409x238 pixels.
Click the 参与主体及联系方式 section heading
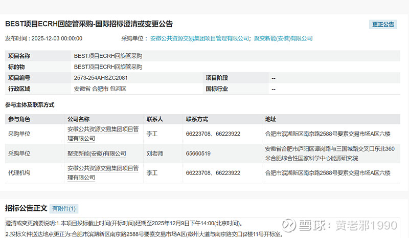pyautogui.click(x=30, y=105)
